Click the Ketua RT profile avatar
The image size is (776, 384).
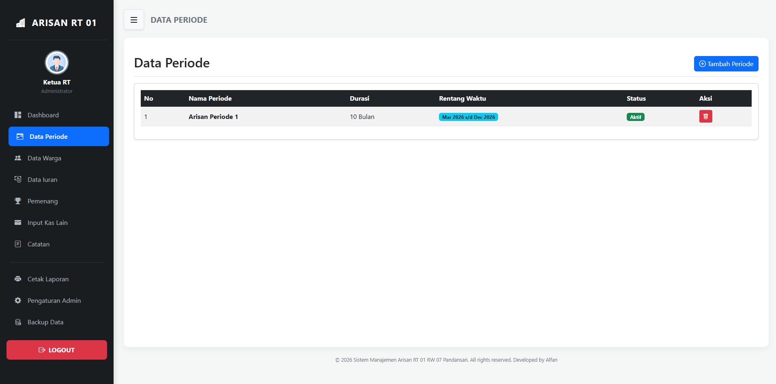[57, 63]
